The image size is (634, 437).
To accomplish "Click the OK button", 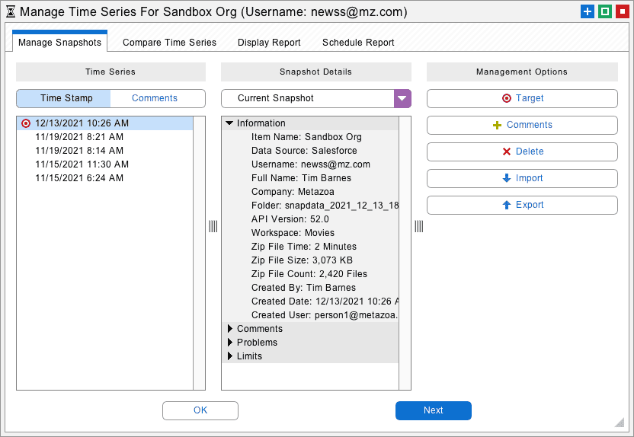I will tap(200, 410).
